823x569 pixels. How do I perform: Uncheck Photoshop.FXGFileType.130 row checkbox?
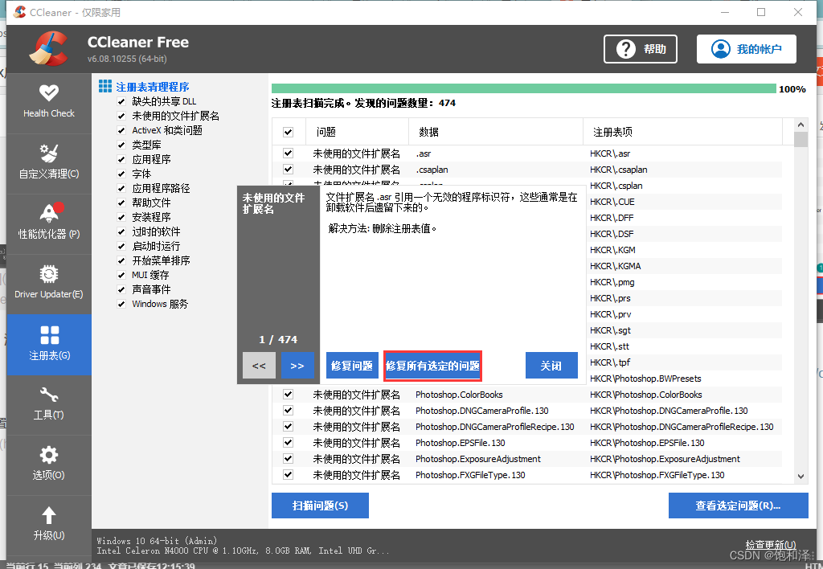(x=289, y=474)
